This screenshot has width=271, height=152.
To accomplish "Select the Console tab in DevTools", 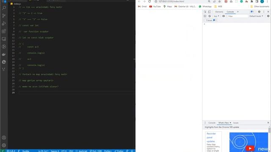I will [x=230, y=12].
